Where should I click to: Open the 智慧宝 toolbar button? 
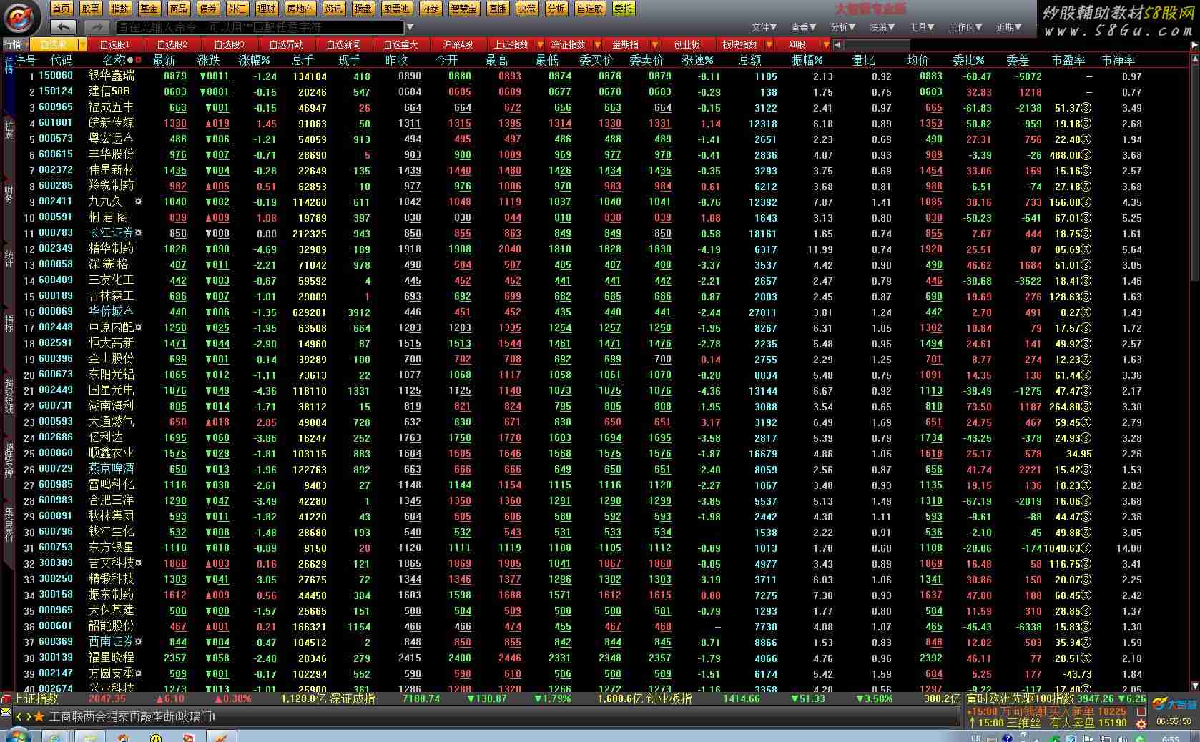click(x=464, y=9)
